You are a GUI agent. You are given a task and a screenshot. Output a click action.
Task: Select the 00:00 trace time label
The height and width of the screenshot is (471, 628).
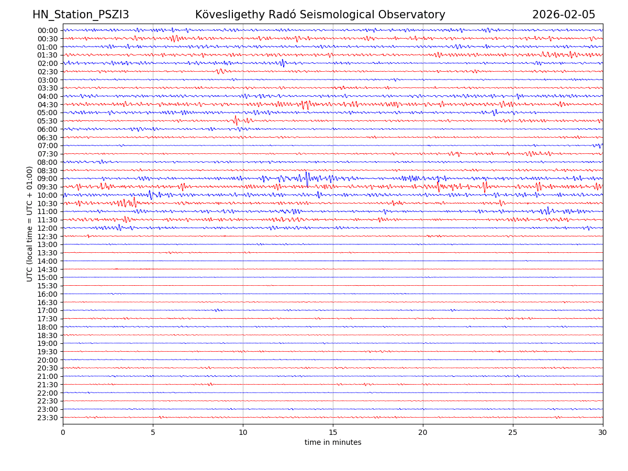pyautogui.click(x=48, y=30)
